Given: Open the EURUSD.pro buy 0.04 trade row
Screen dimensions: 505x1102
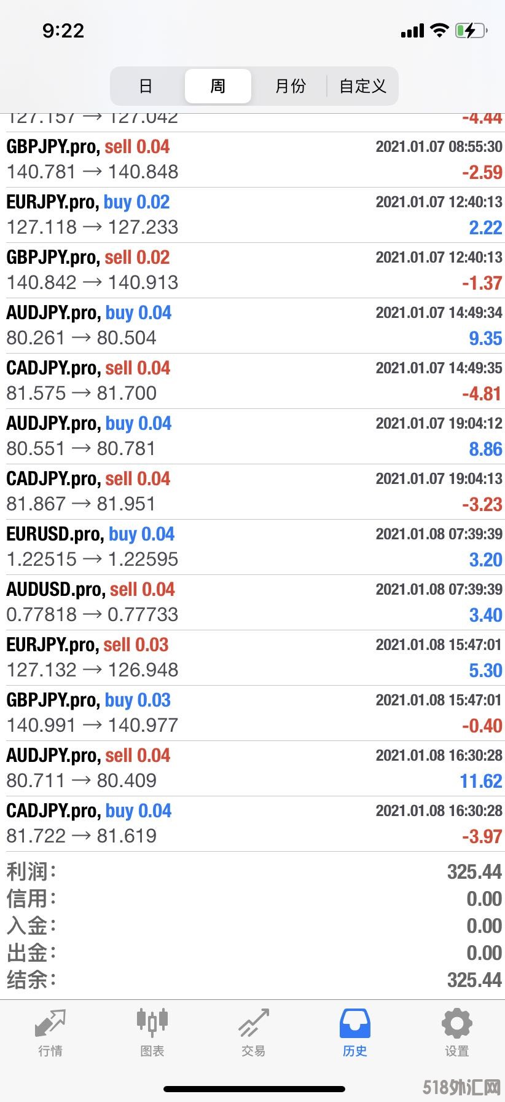Looking at the screenshot, I should [252, 547].
